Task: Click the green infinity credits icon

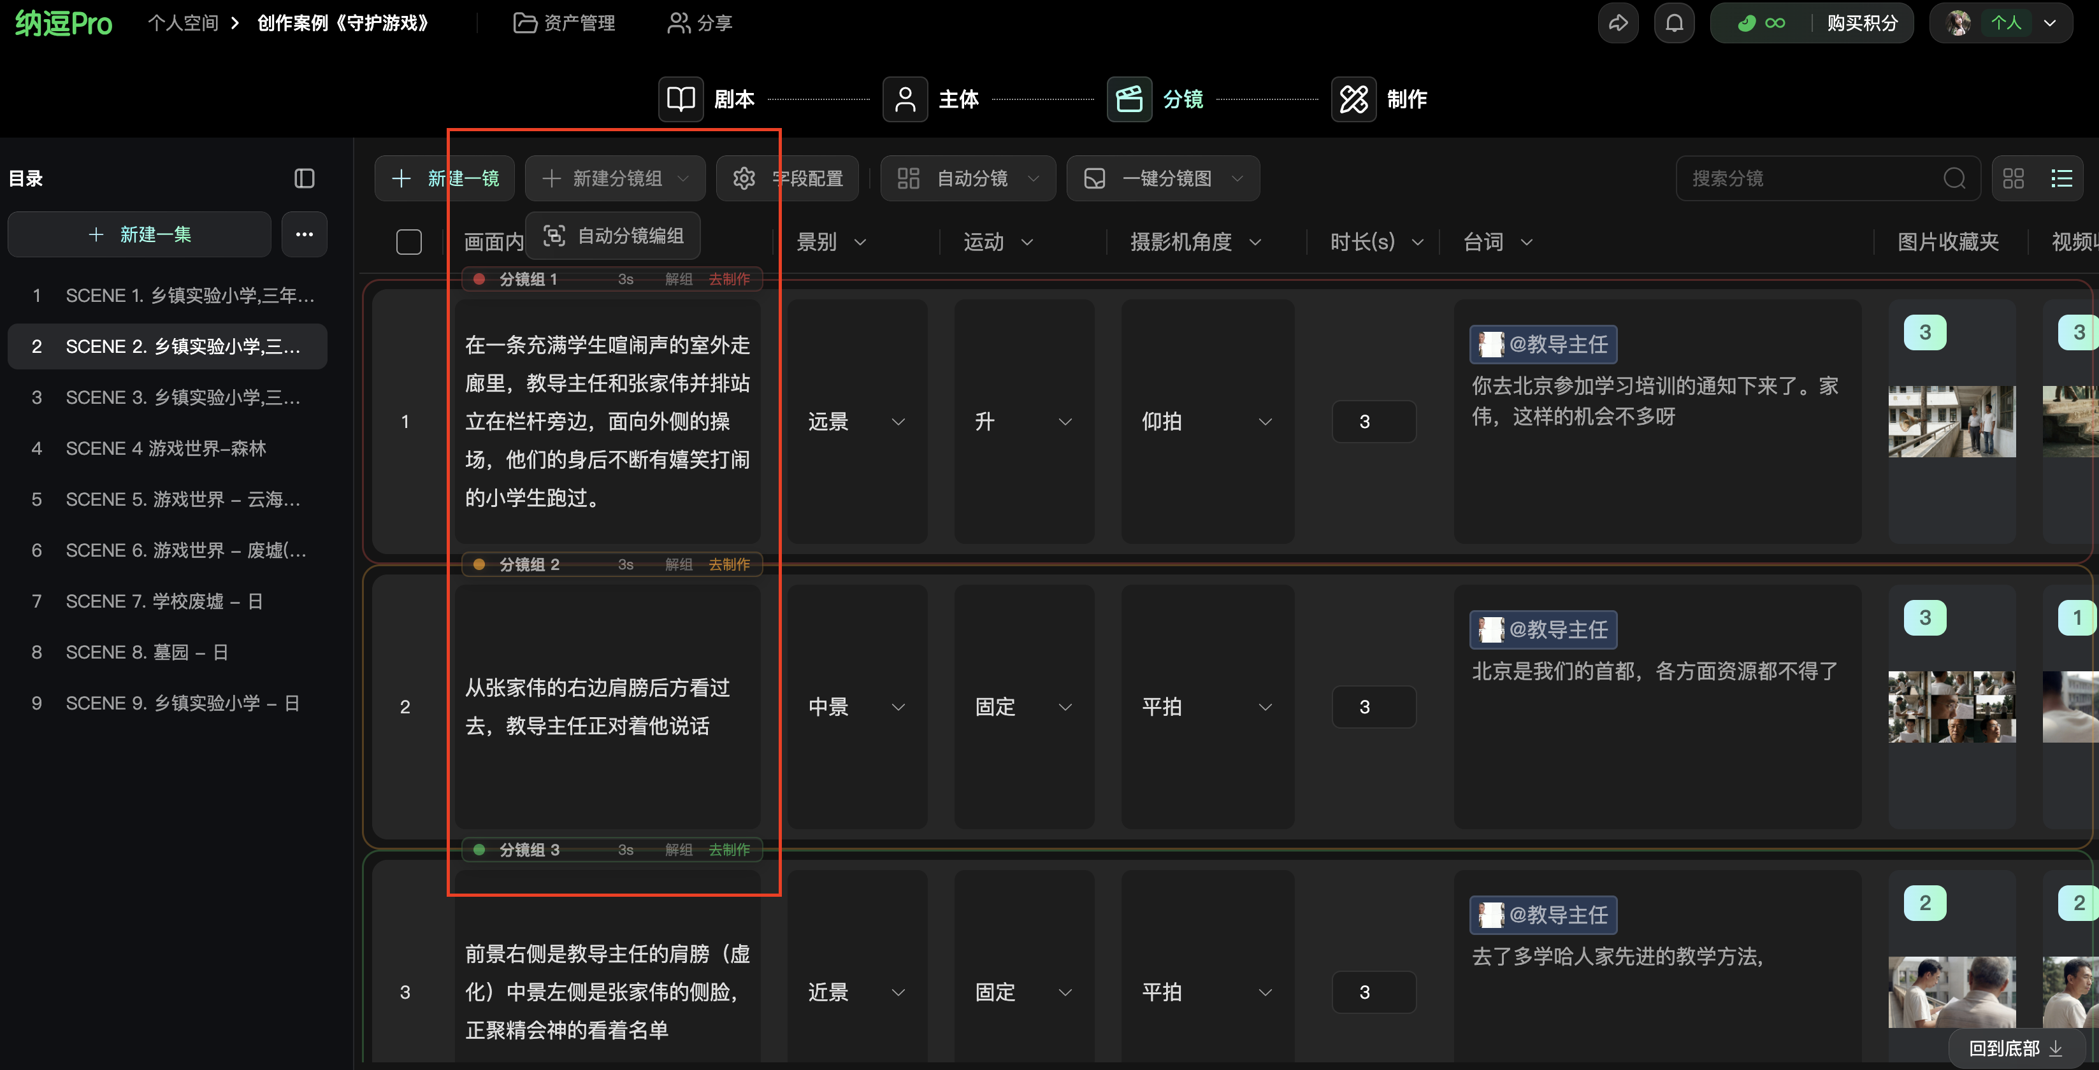Action: click(x=1775, y=23)
